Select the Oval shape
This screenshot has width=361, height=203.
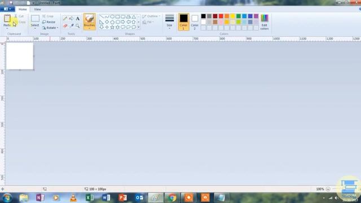pos(112,16)
